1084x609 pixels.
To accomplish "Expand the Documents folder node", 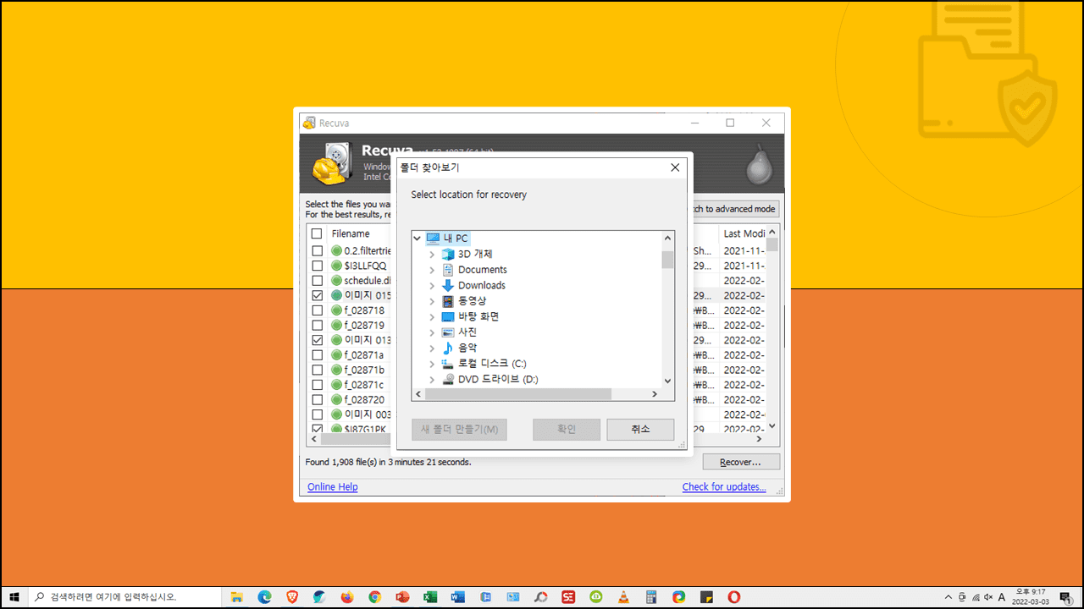I will click(432, 271).
